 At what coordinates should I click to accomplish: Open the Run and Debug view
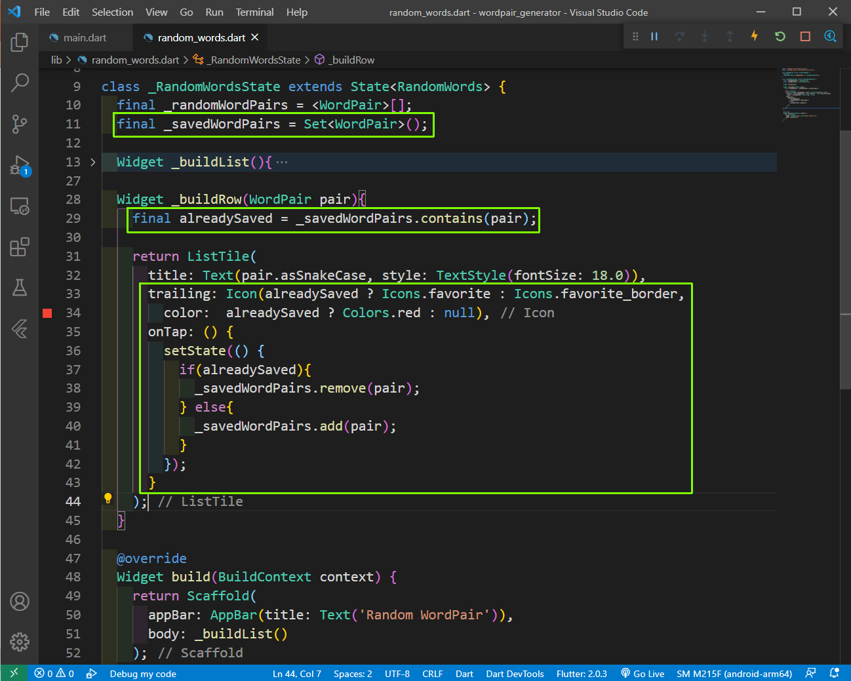pos(20,165)
